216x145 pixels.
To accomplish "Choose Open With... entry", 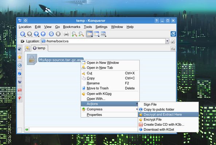I will click(110, 99).
